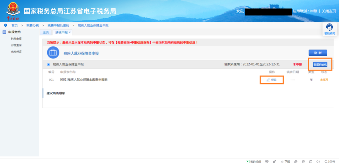
Task: Click the rocket accelerator icon in status bar
Action: coord(274,161)
